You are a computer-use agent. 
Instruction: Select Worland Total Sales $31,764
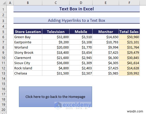(129, 47)
